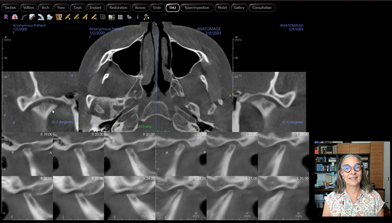Switch to the Pano tab

(61, 8)
